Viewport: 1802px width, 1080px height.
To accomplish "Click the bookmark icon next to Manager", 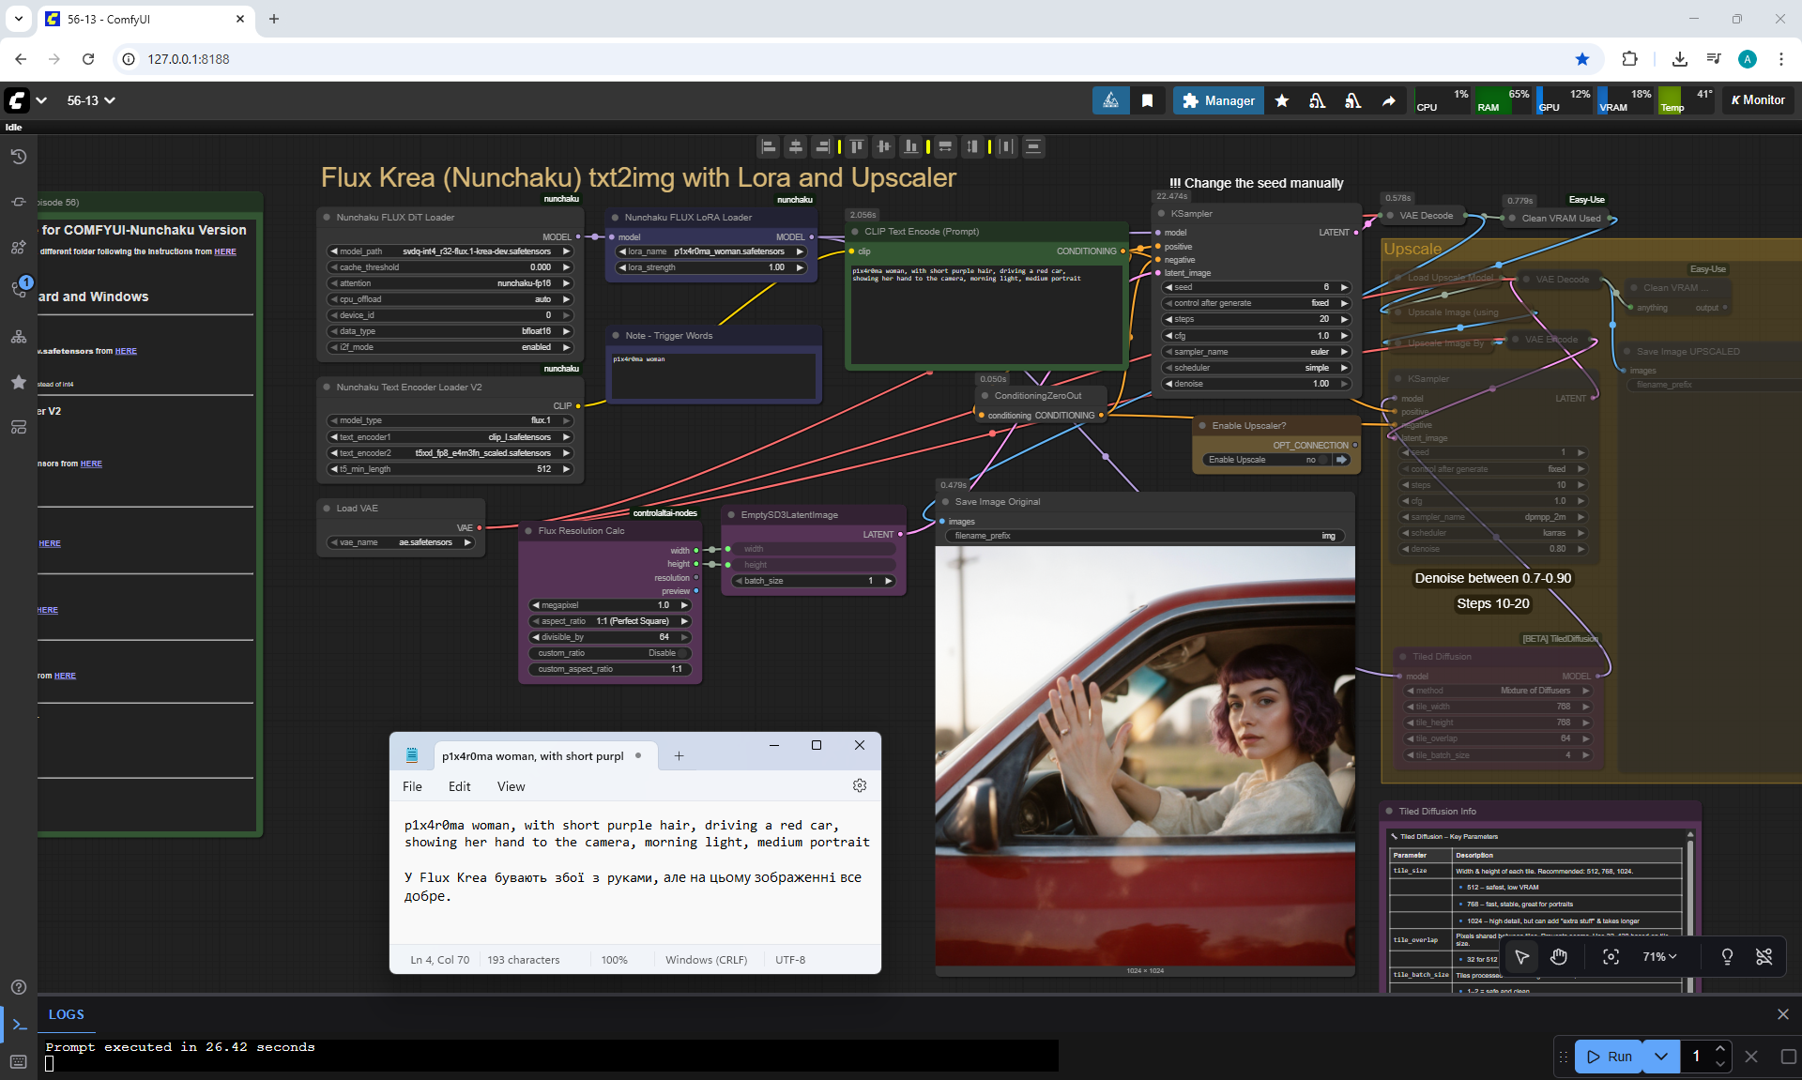I will pos(1147,100).
